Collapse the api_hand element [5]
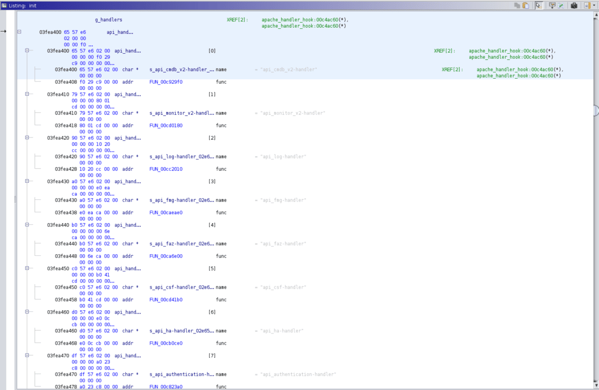 coord(27,268)
